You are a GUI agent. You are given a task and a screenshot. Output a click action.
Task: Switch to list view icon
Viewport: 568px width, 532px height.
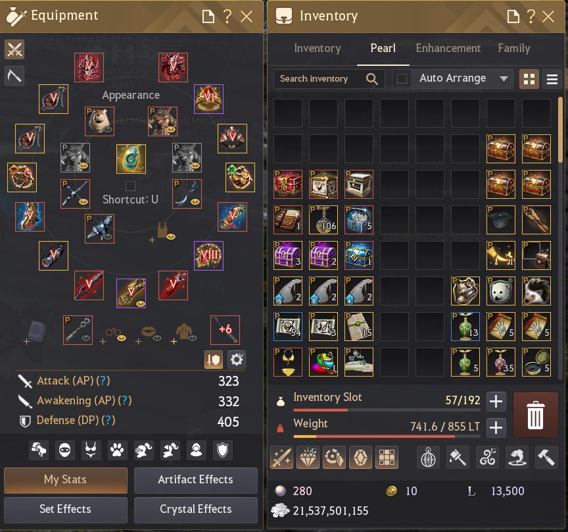(552, 79)
